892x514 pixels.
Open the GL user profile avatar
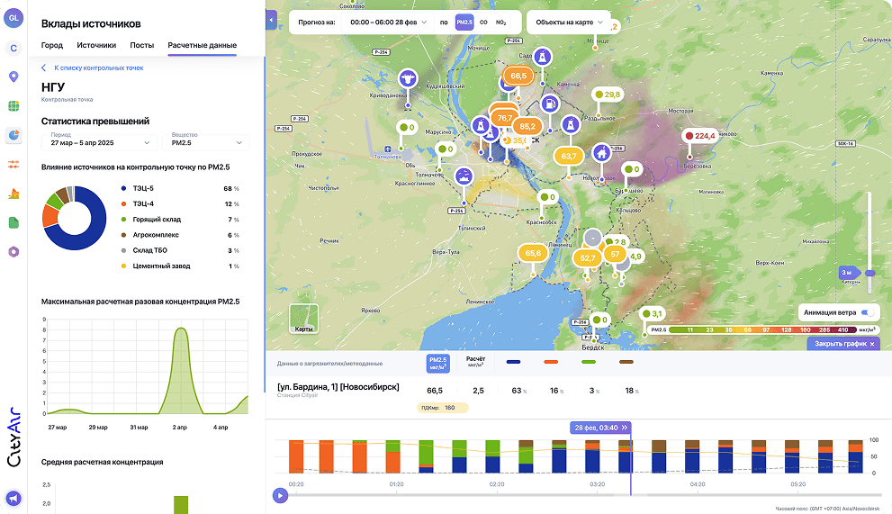coord(14,18)
